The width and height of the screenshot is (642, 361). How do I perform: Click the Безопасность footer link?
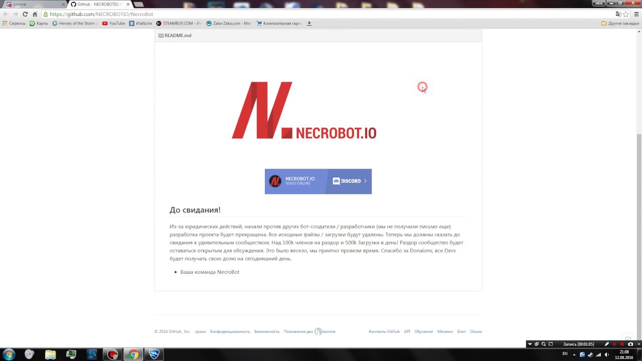267,331
